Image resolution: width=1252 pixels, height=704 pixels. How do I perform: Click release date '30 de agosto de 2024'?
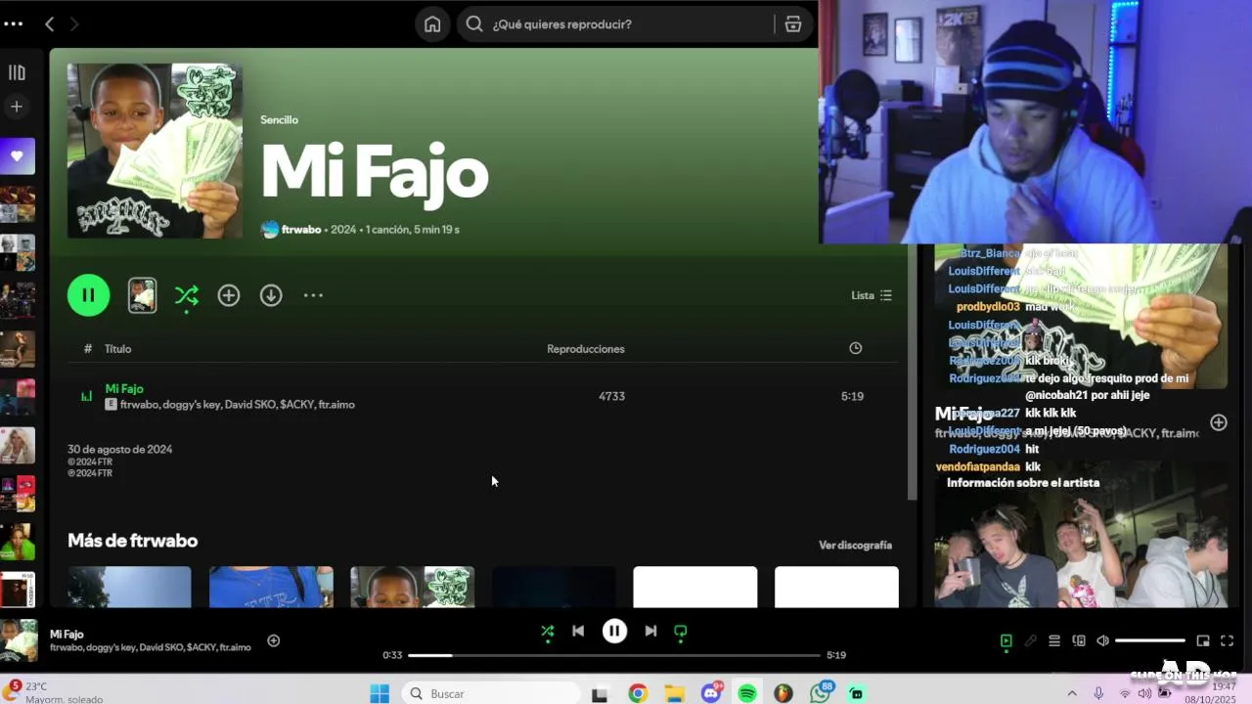pos(119,449)
